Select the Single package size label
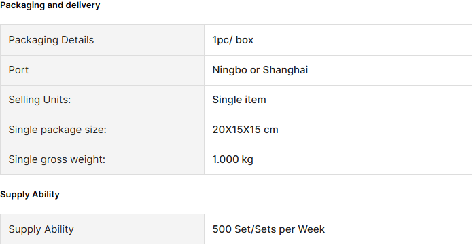 [x=57, y=130]
